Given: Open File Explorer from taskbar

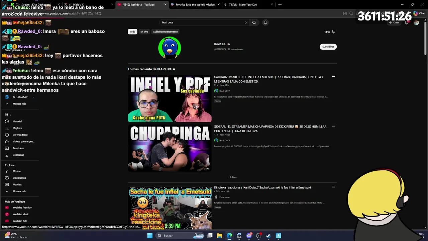Looking at the screenshot, I should coord(220,236).
